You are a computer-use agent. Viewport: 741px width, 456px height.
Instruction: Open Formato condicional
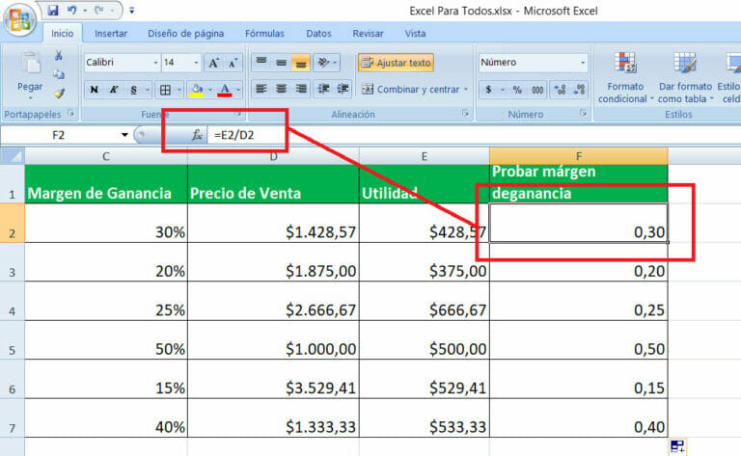(x=625, y=77)
